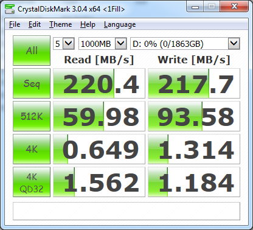Click the Seq read result 220.4
Screen dimensions: 253x230
(x=99, y=83)
